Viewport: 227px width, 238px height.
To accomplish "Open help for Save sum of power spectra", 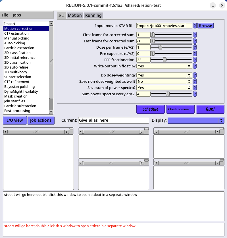I will 195,88.
